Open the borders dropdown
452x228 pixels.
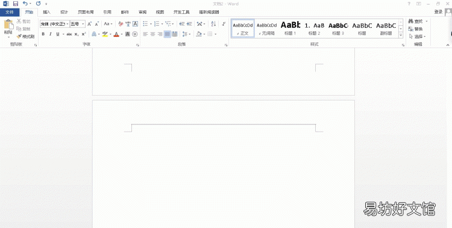coord(215,34)
